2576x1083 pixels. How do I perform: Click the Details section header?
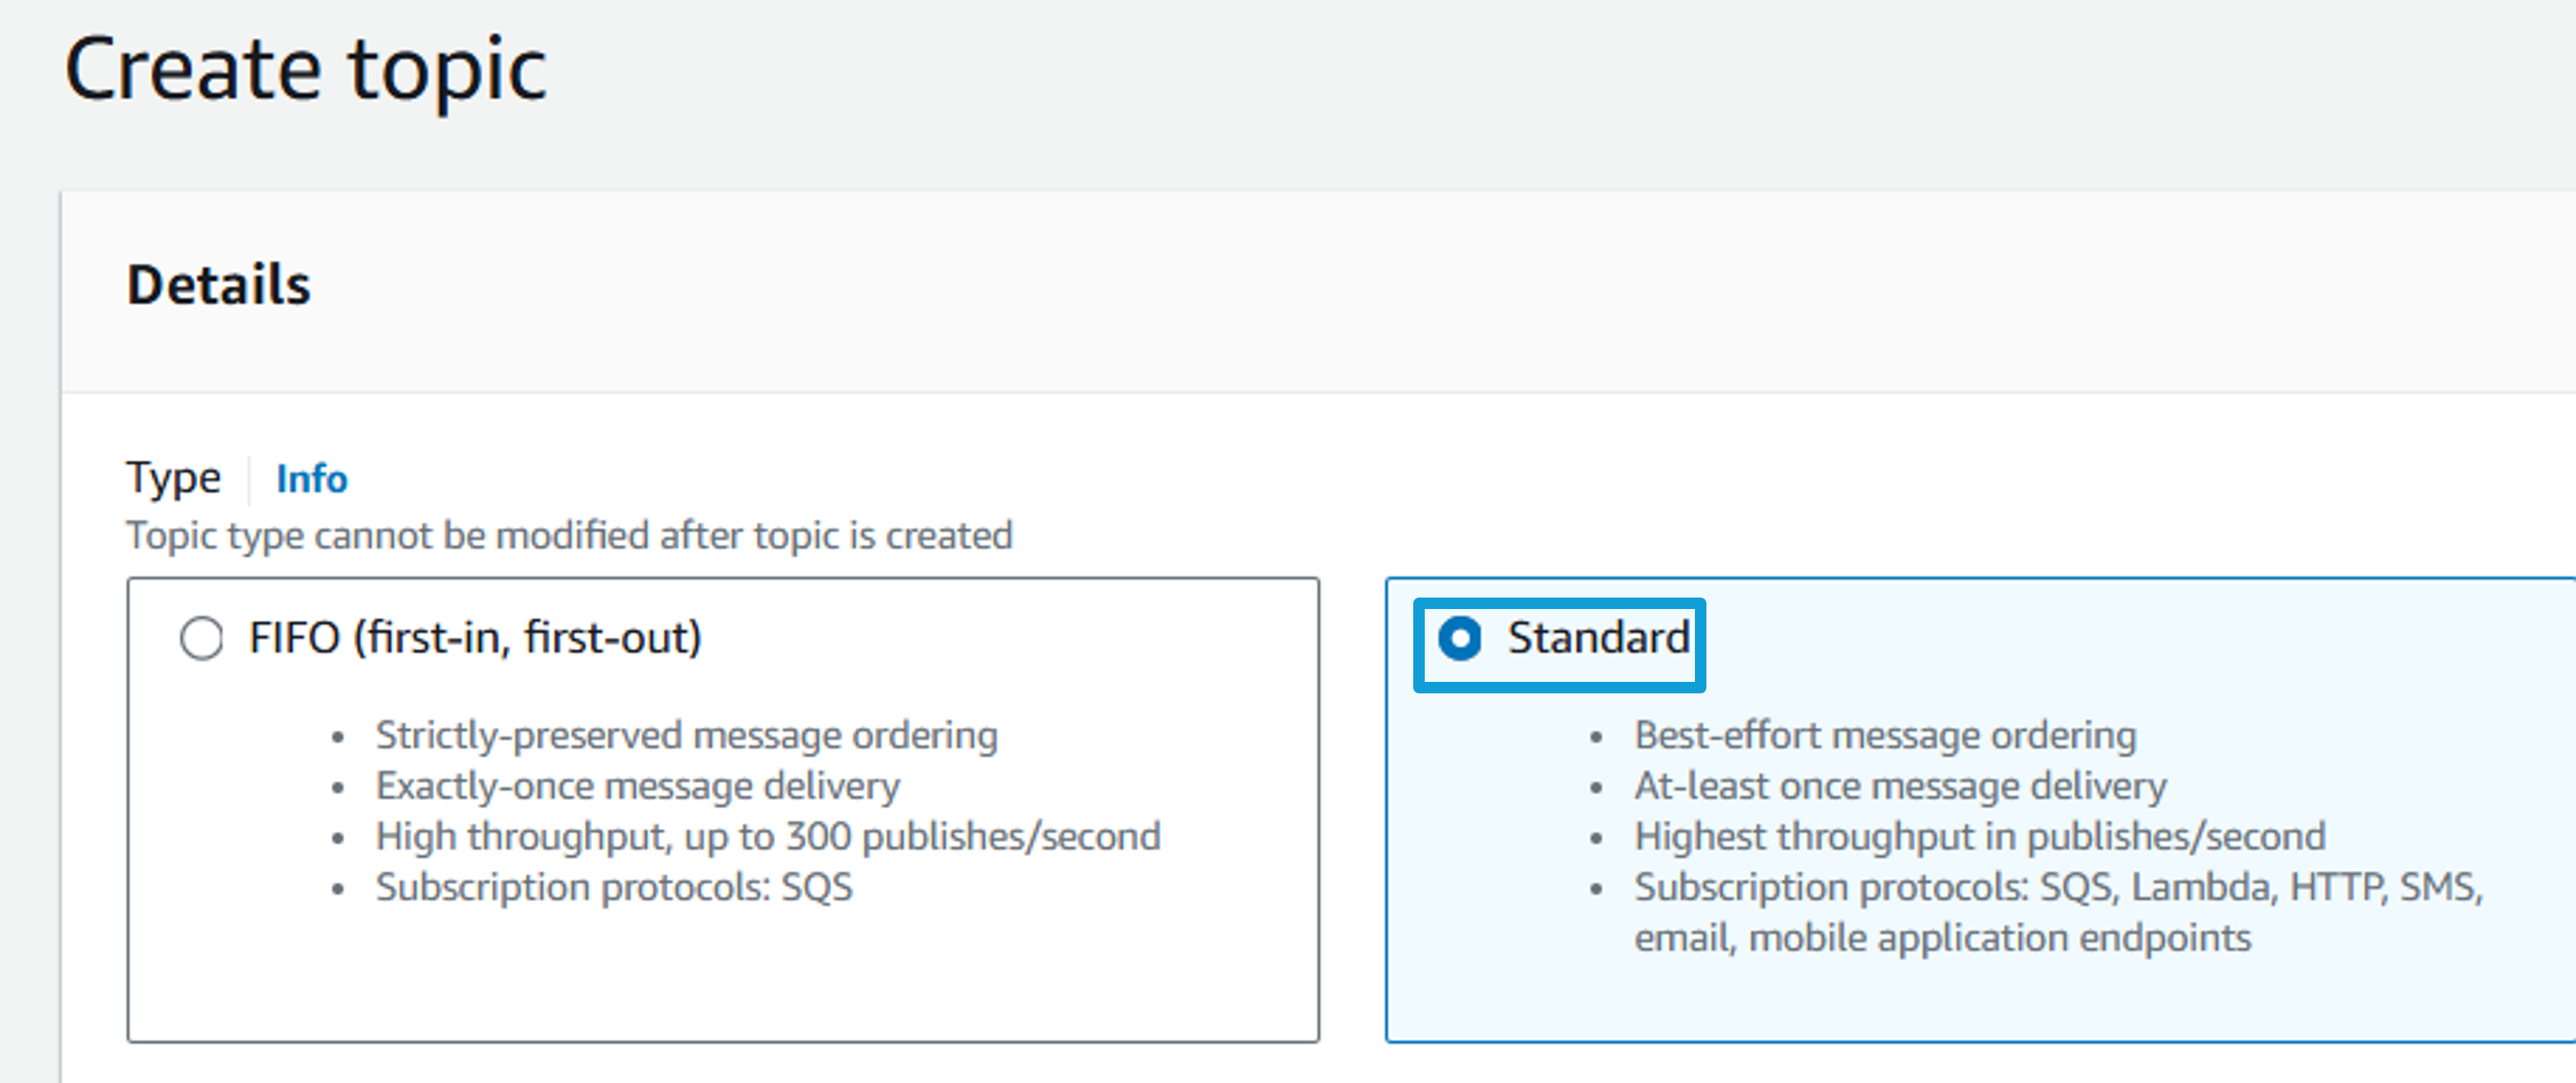pyautogui.click(x=218, y=285)
